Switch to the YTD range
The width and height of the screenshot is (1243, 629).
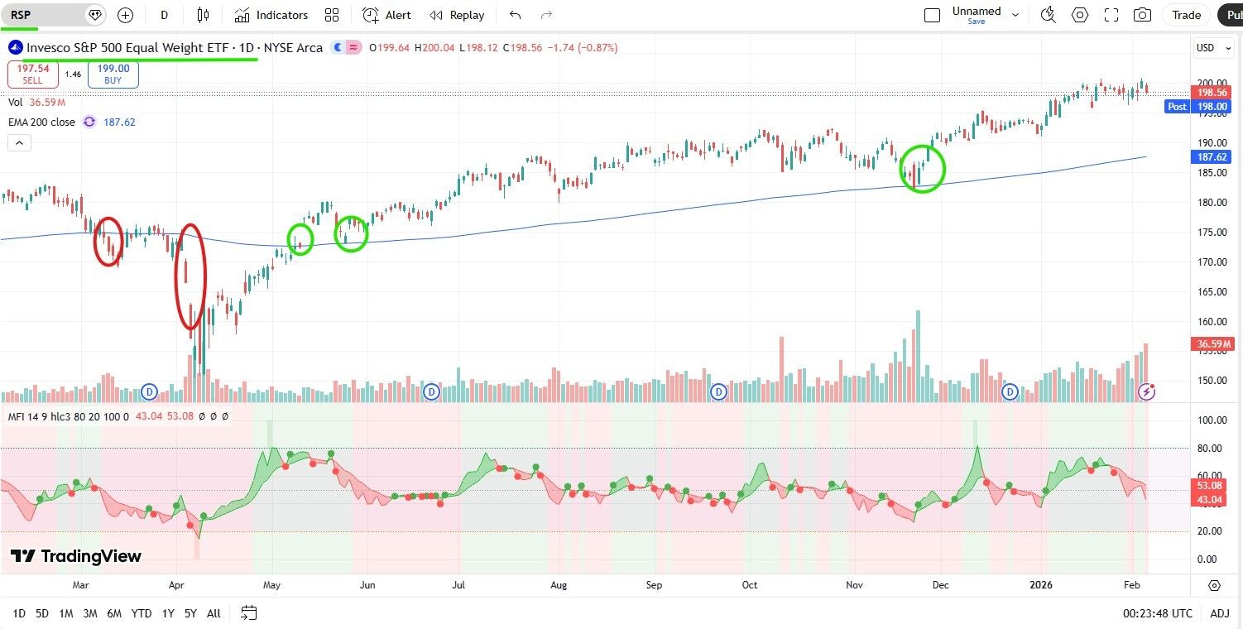[142, 613]
